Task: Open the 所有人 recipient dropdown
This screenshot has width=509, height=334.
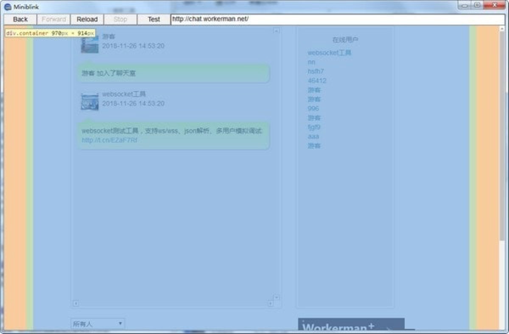Action: [x=93, y=323]
